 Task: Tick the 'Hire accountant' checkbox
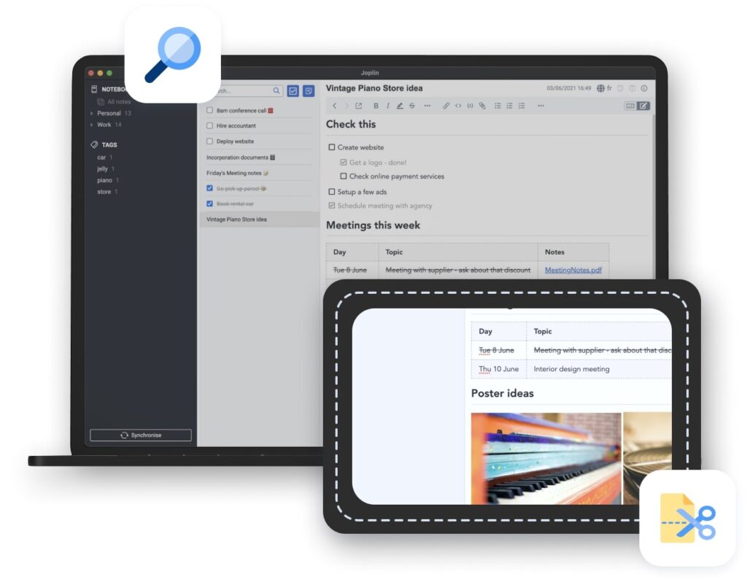[210, 126]
